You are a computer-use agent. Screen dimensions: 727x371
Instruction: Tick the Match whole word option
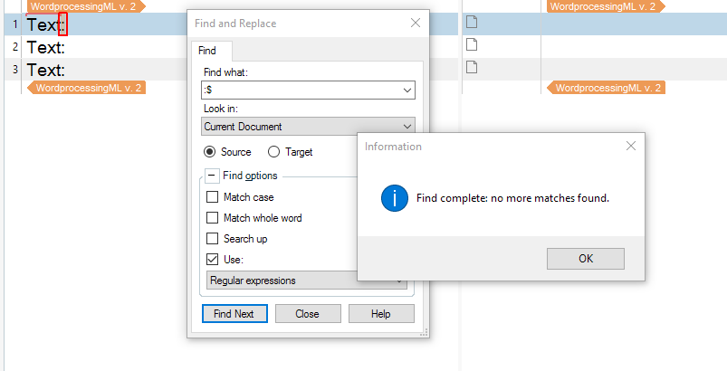coord(213,218)
